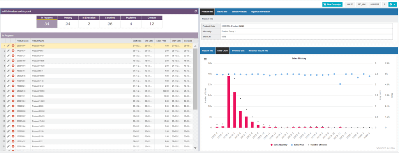Click the table scrollbar up arrow
Image resolution: width=399 pixels, height=153 pixels.
195,46
